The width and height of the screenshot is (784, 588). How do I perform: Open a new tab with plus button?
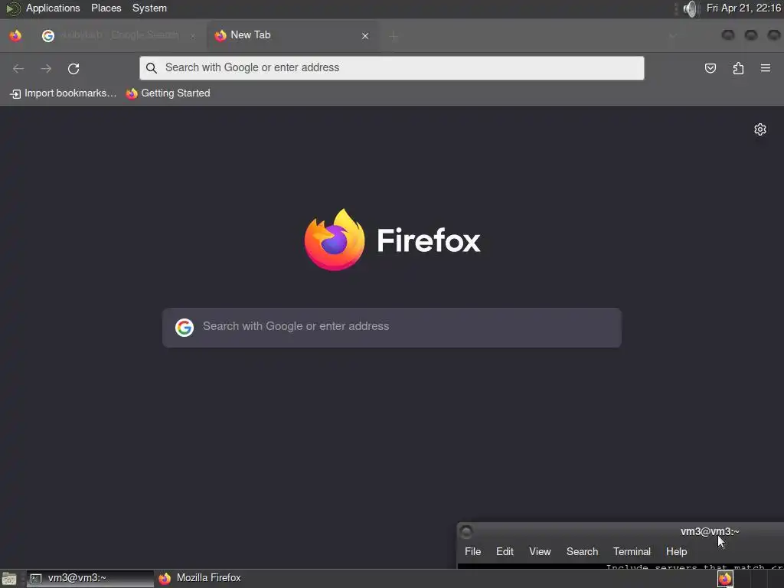[394, 36]
